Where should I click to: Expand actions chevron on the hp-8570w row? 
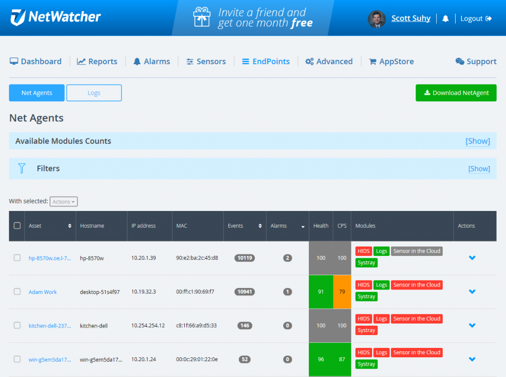tap(472, 258)
